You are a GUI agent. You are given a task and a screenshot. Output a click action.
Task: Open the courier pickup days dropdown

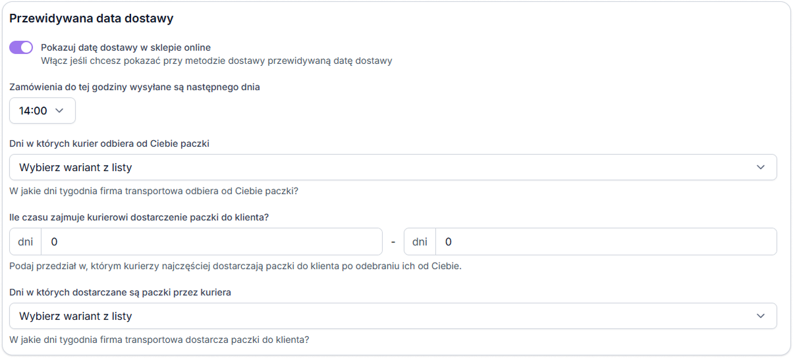pyautogui.click(x=393, y=167)
